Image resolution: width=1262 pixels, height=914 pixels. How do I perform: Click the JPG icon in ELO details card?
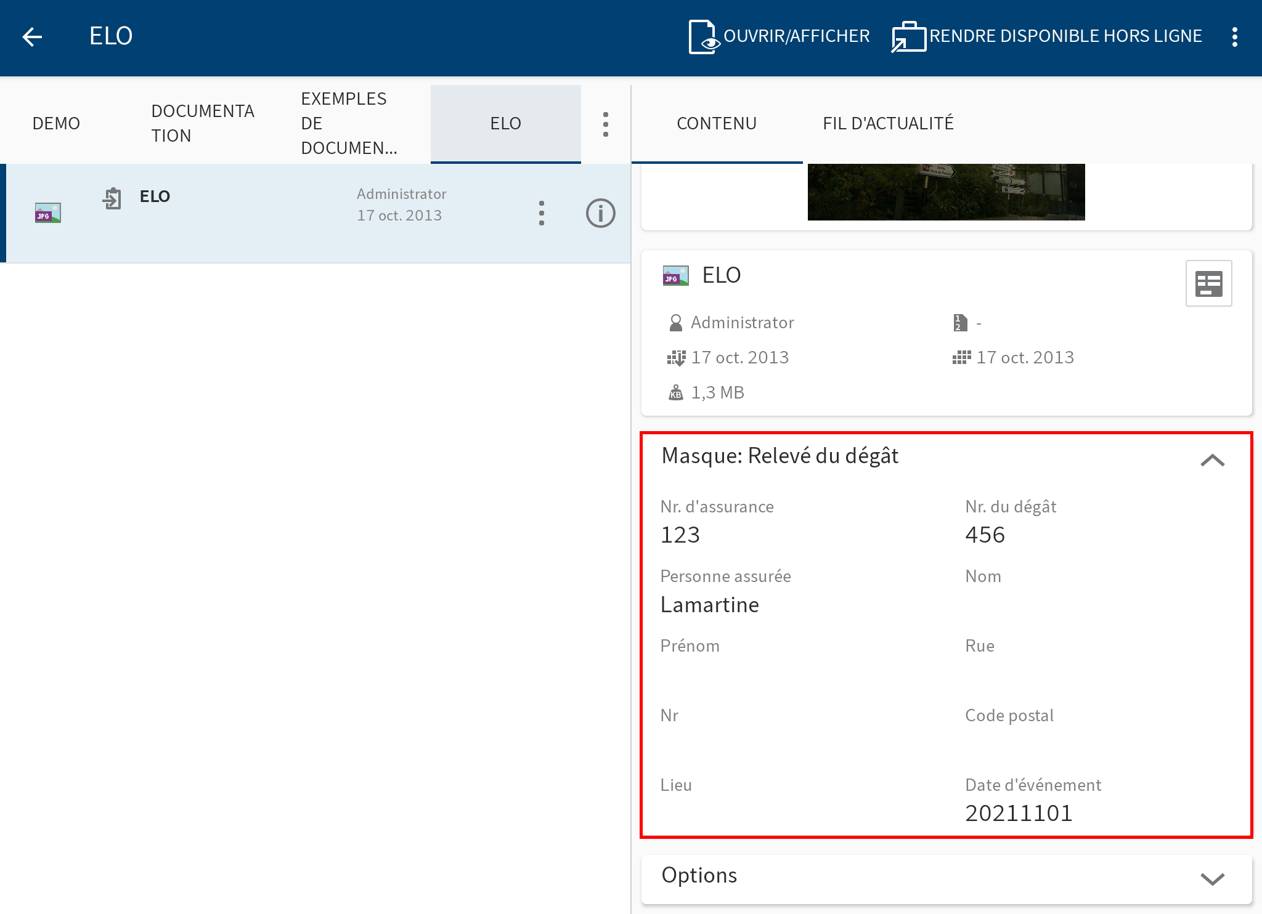pos(675,275)
